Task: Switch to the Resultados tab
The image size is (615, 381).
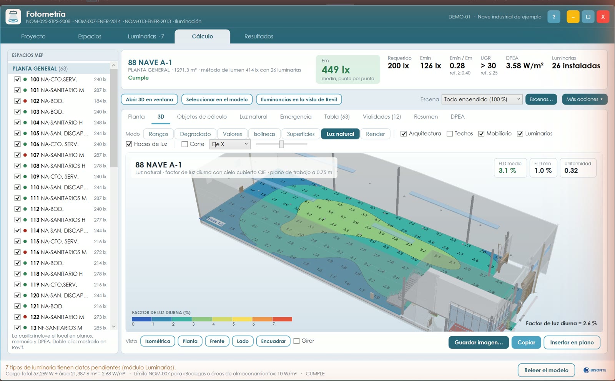Action: 259,36
